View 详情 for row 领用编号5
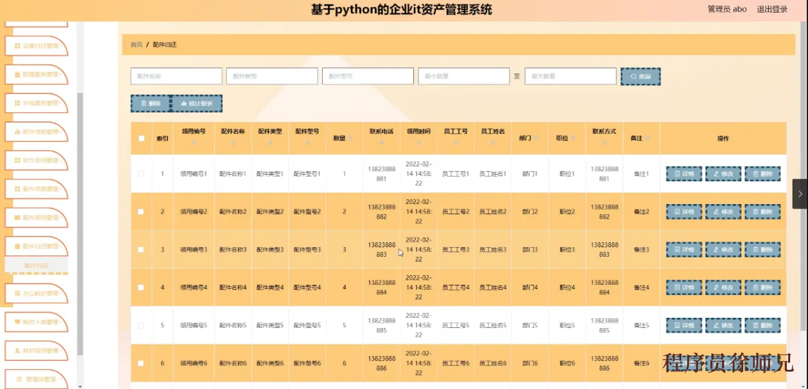Screen dimensions: 808x389 pyautogui.click(x=684, y=325)
